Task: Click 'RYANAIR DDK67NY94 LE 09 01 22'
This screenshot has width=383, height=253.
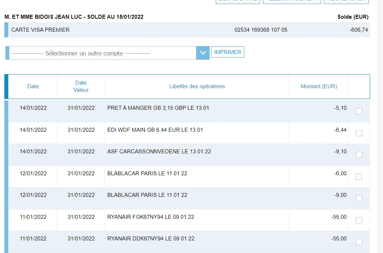Action: pyautogui.click(x=151, y=239)
